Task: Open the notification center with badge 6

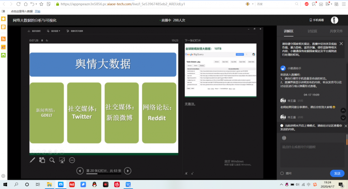Action: click(x=341, y=184)
